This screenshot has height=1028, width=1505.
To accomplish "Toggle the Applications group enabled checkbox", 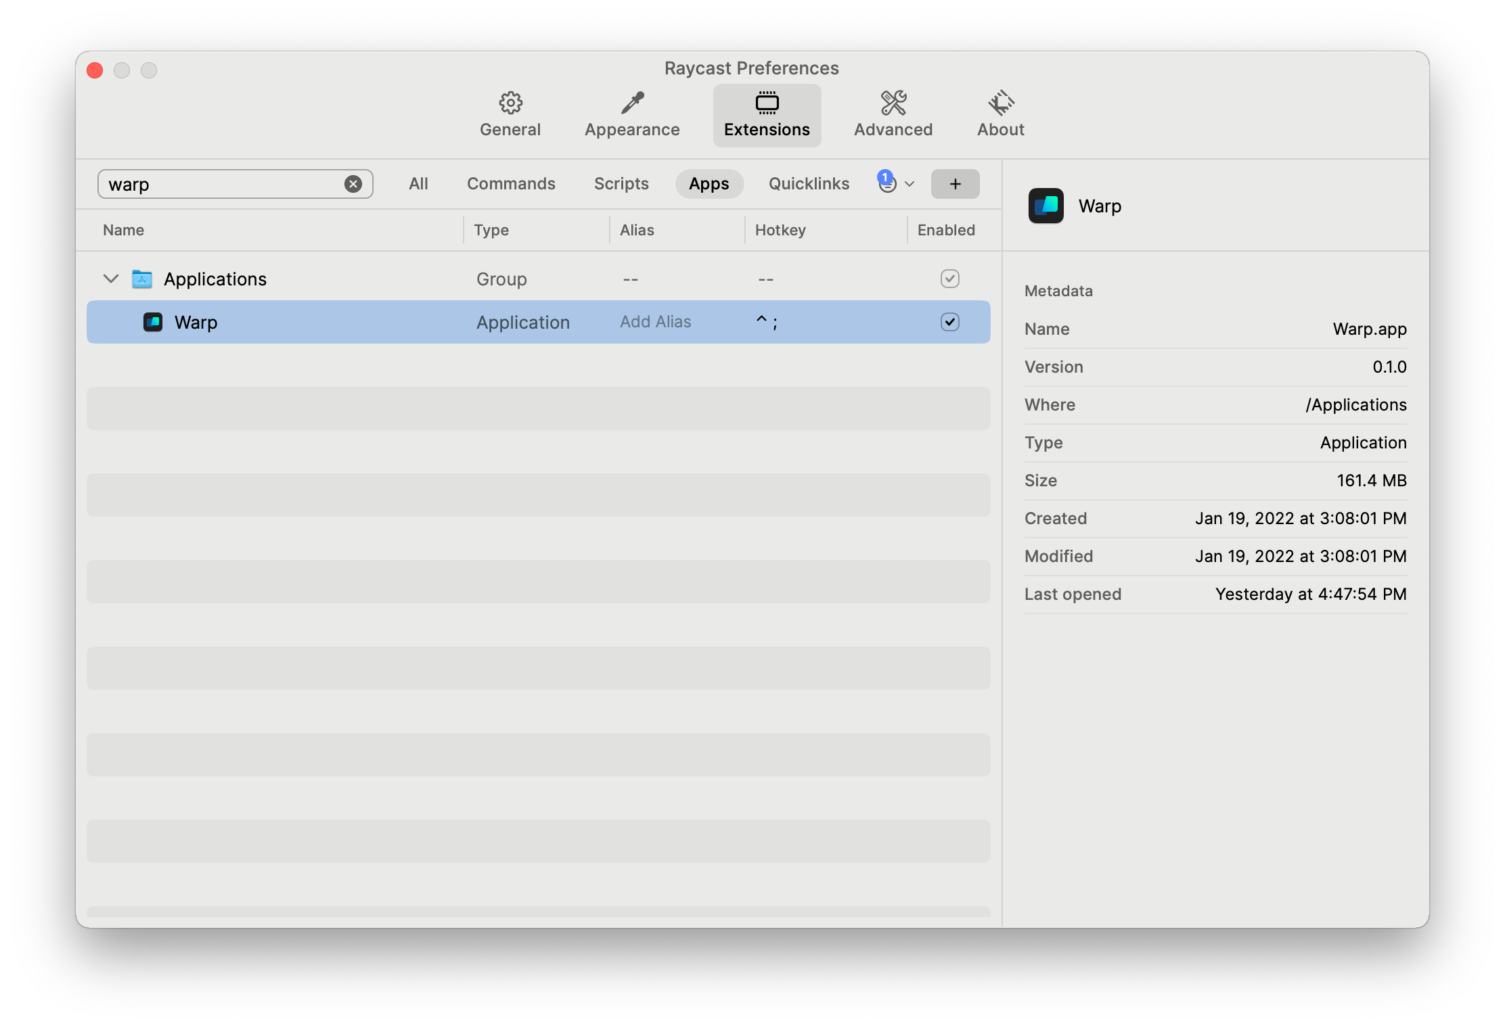I will tap(949, 279).
